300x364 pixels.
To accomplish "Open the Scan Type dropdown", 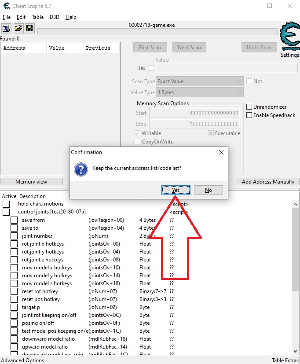I will click(200, 81).
